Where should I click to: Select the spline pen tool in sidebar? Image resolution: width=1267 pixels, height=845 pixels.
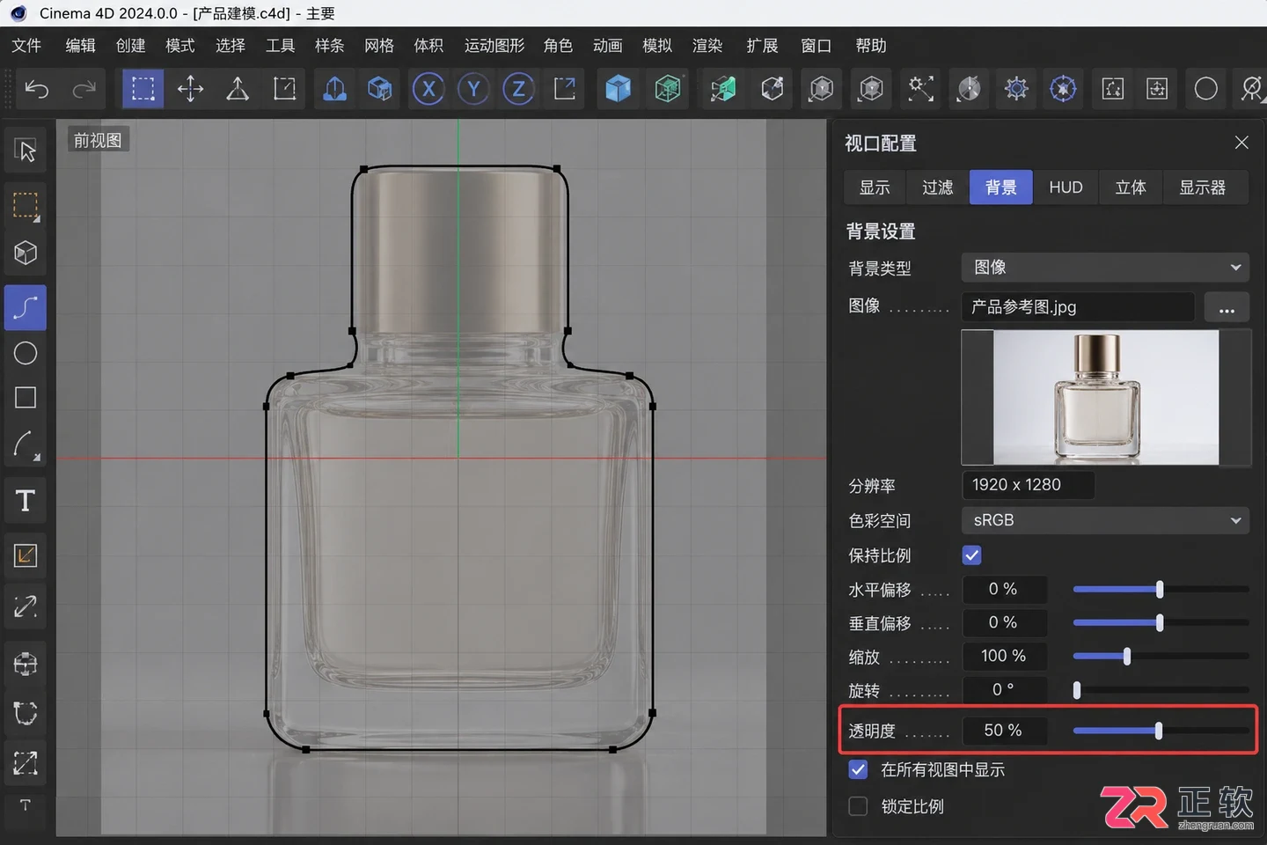26,308
